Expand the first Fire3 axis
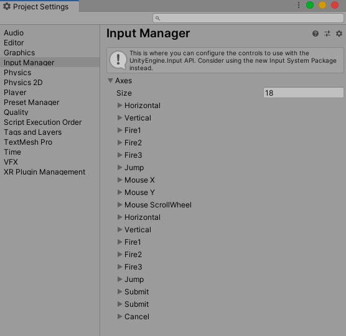The height and width of the screenshot is (336, 346). (120, 155)
